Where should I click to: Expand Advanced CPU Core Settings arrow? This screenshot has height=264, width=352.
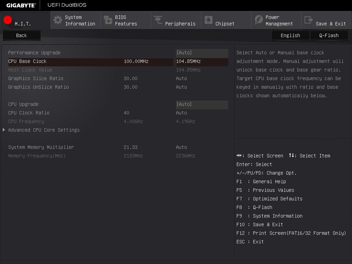pyautogui.click(x=4, y=130)
